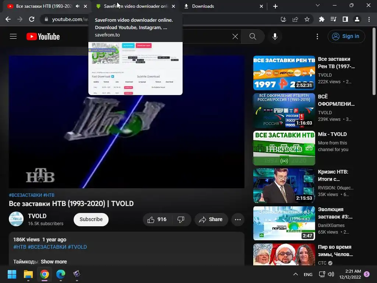Share the НТВ video
The width and height of the screenshot is (377, 283).
point(211,220)
